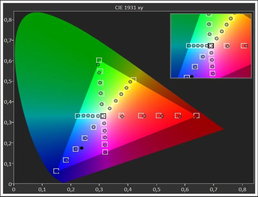
Task: Click the white point marker inside inset panel
Action: click(211, 46)
